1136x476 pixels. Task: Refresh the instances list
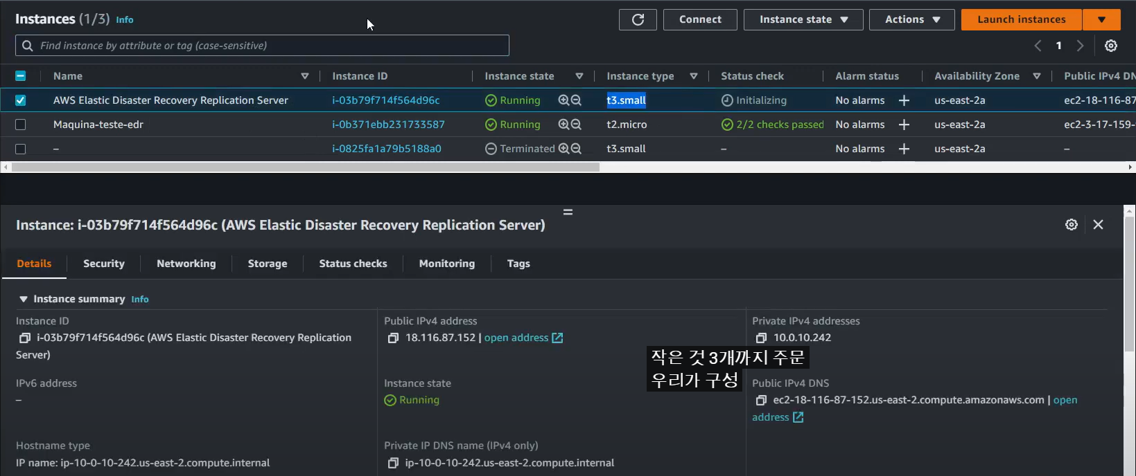pyautogui.click(x=638, y=19)
